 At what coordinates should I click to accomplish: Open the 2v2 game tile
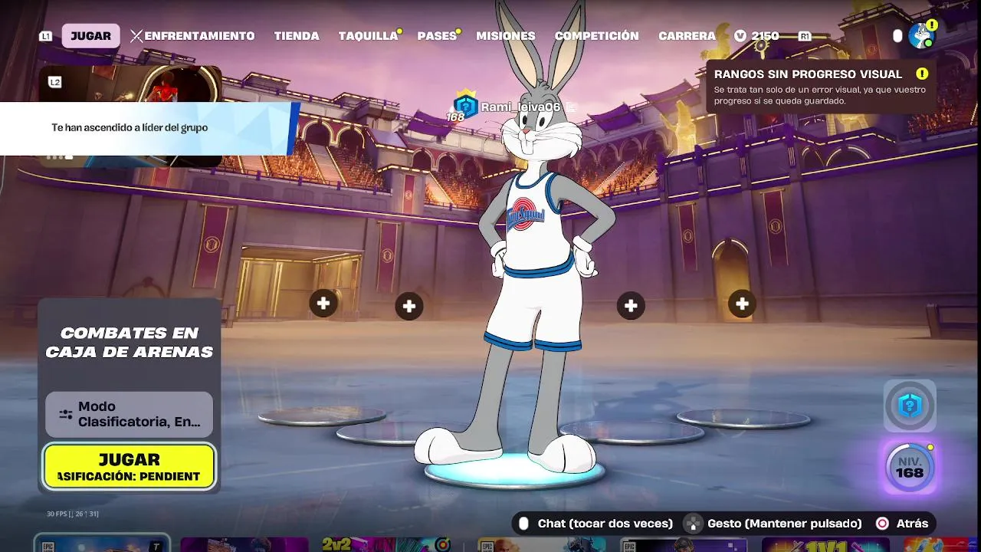[x=386, y=544]
